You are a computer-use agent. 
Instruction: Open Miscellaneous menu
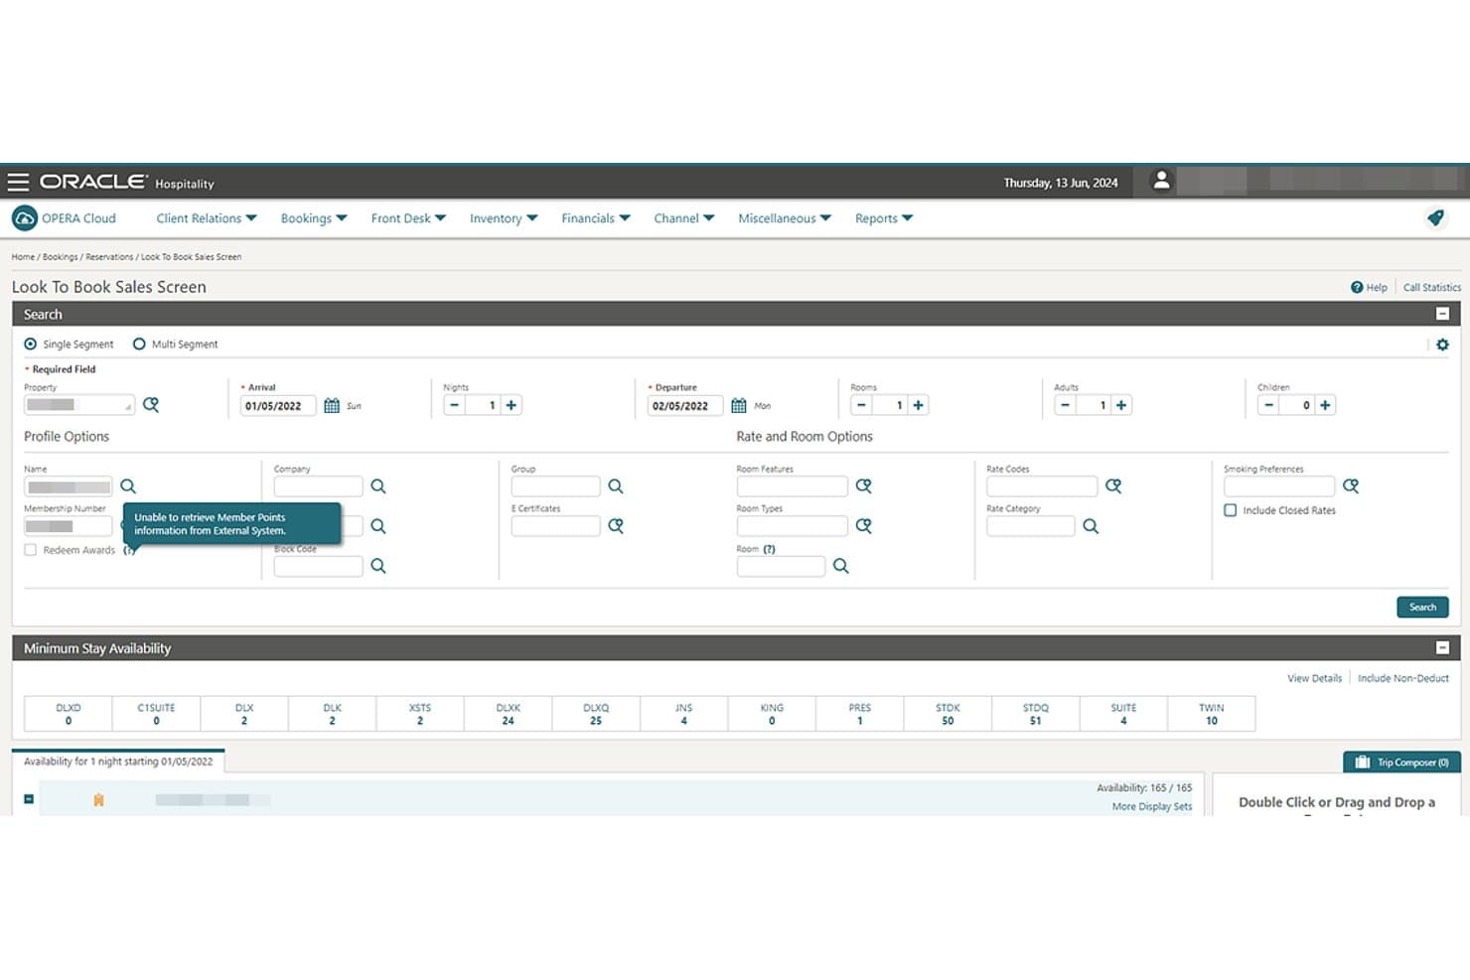point(785,218)
